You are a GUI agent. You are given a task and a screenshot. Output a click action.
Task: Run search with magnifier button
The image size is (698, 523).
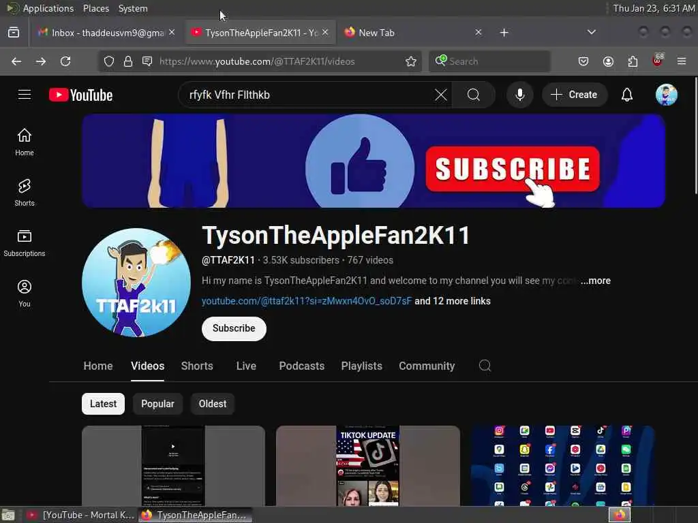coord(474,95)
